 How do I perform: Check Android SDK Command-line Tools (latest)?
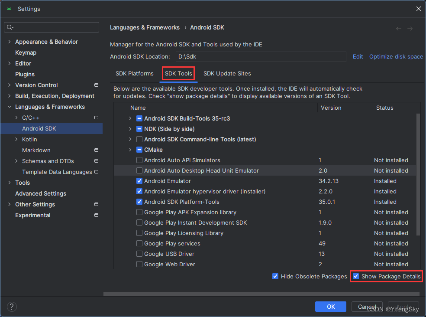139,139
